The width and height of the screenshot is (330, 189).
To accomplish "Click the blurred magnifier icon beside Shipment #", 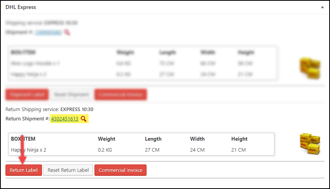I will [67, 32].
